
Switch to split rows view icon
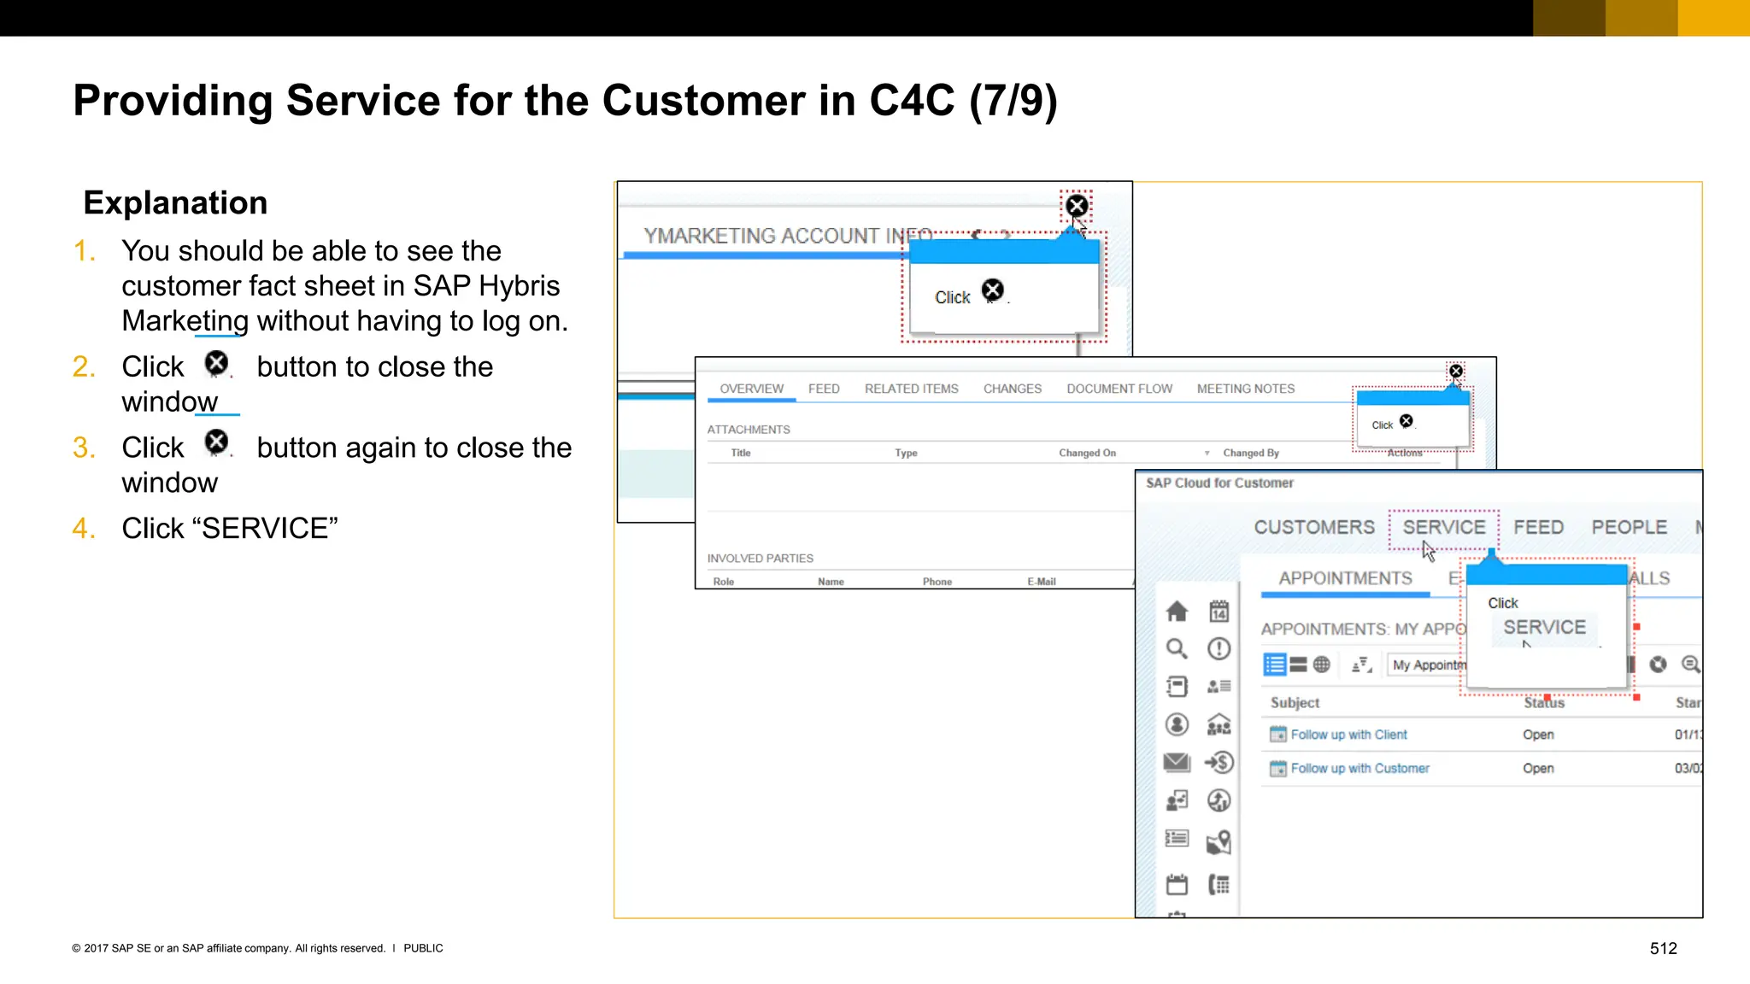click(1298, 665)
